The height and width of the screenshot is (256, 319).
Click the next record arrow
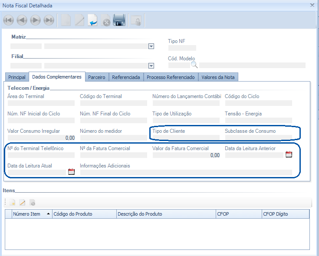[x=36, y=20]
